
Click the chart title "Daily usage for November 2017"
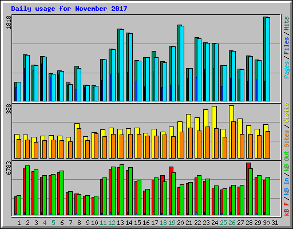tap(69, 9)
